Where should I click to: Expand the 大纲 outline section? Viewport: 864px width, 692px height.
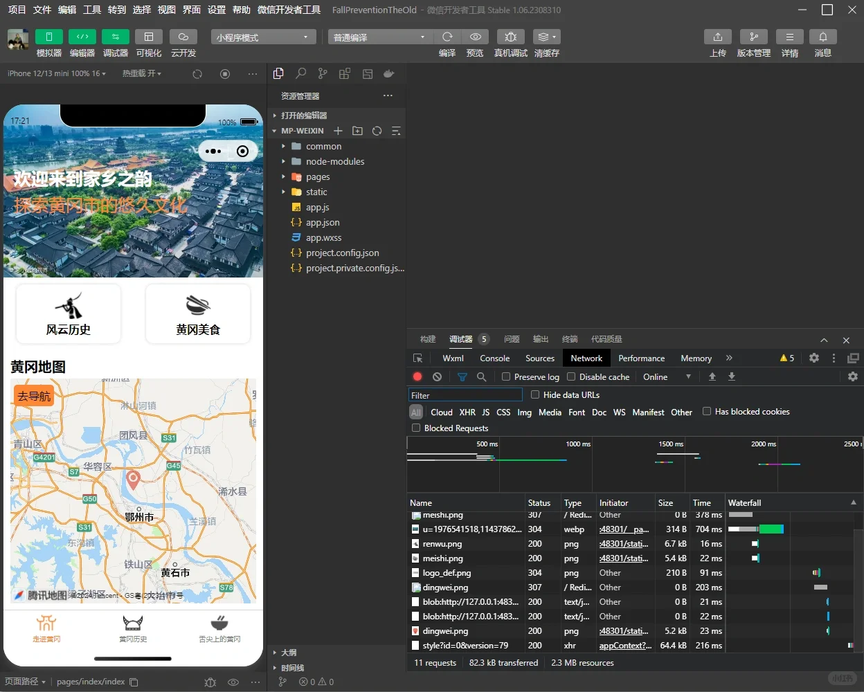336,653
